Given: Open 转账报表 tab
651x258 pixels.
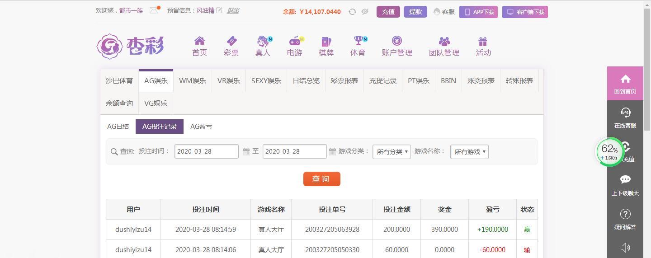Looking at the screenshot, I should pyautogui.click(x=519, y=80).
